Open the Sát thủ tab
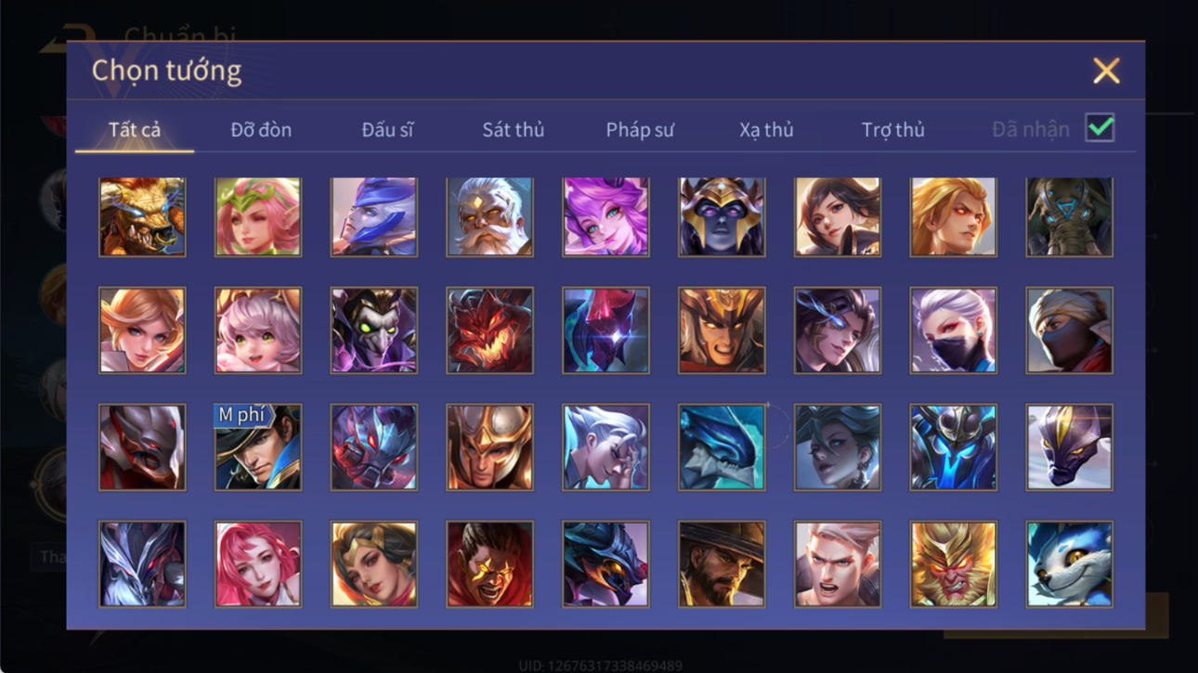This screenshot has height=673, width=1198. [513, 130]
